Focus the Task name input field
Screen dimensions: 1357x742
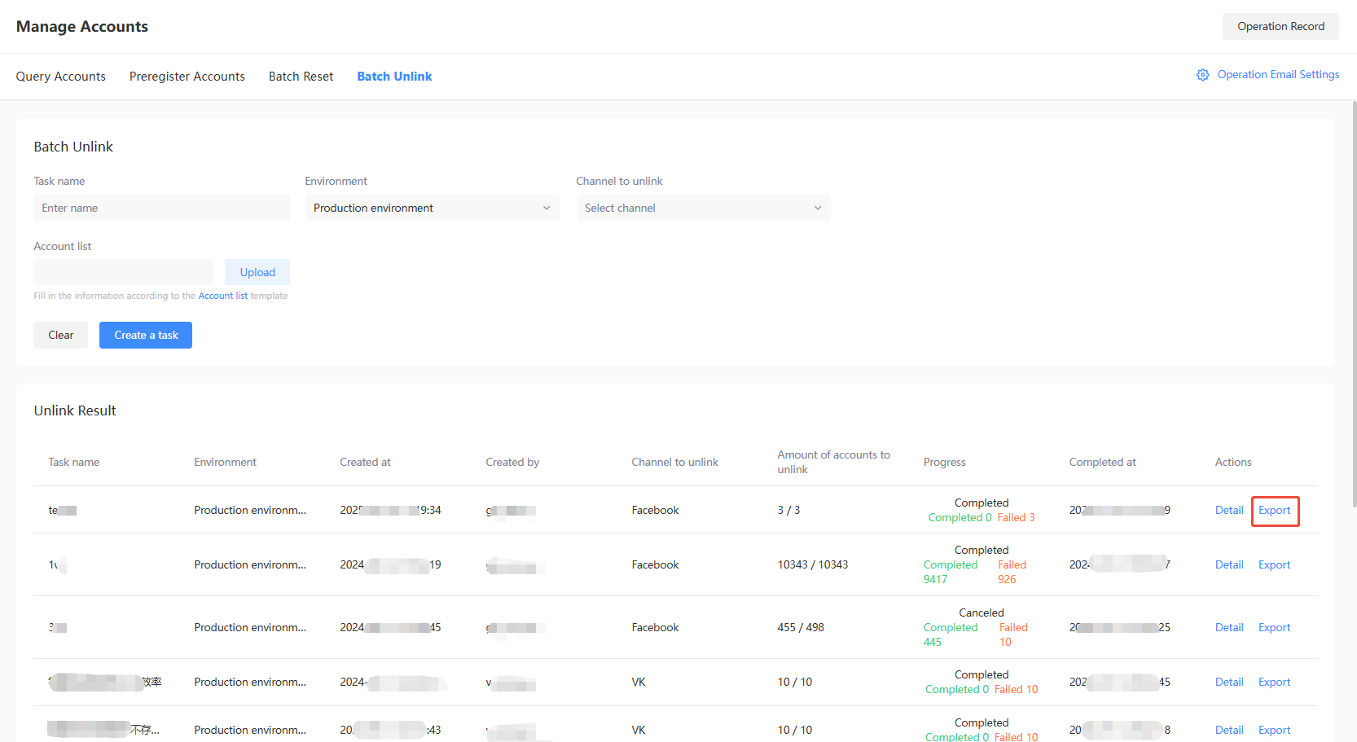point(161,208)
